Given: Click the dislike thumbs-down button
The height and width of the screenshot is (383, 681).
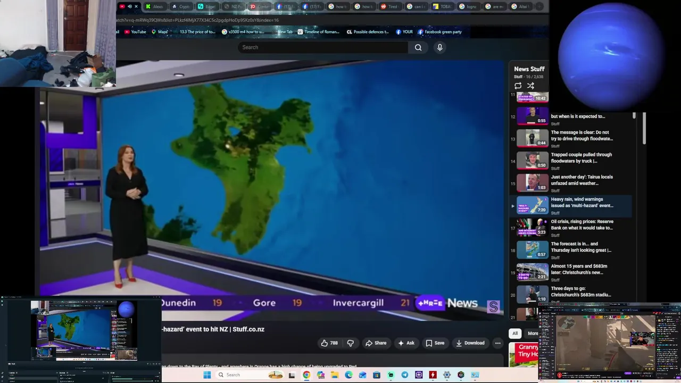Looking at the screenshot, I should tap(350, 343).
